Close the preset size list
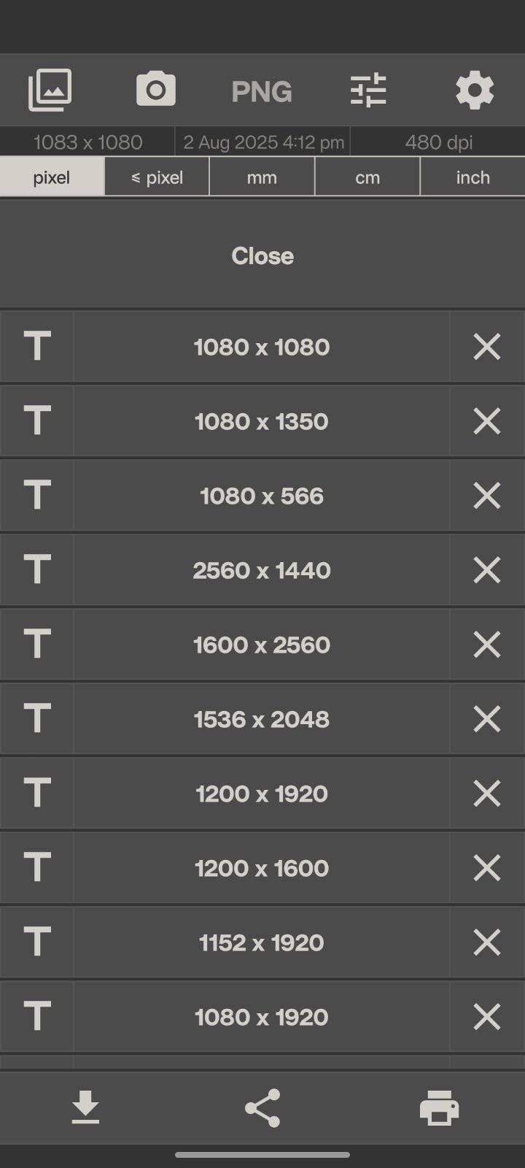525x1168 pixels. tap(262, 255)
